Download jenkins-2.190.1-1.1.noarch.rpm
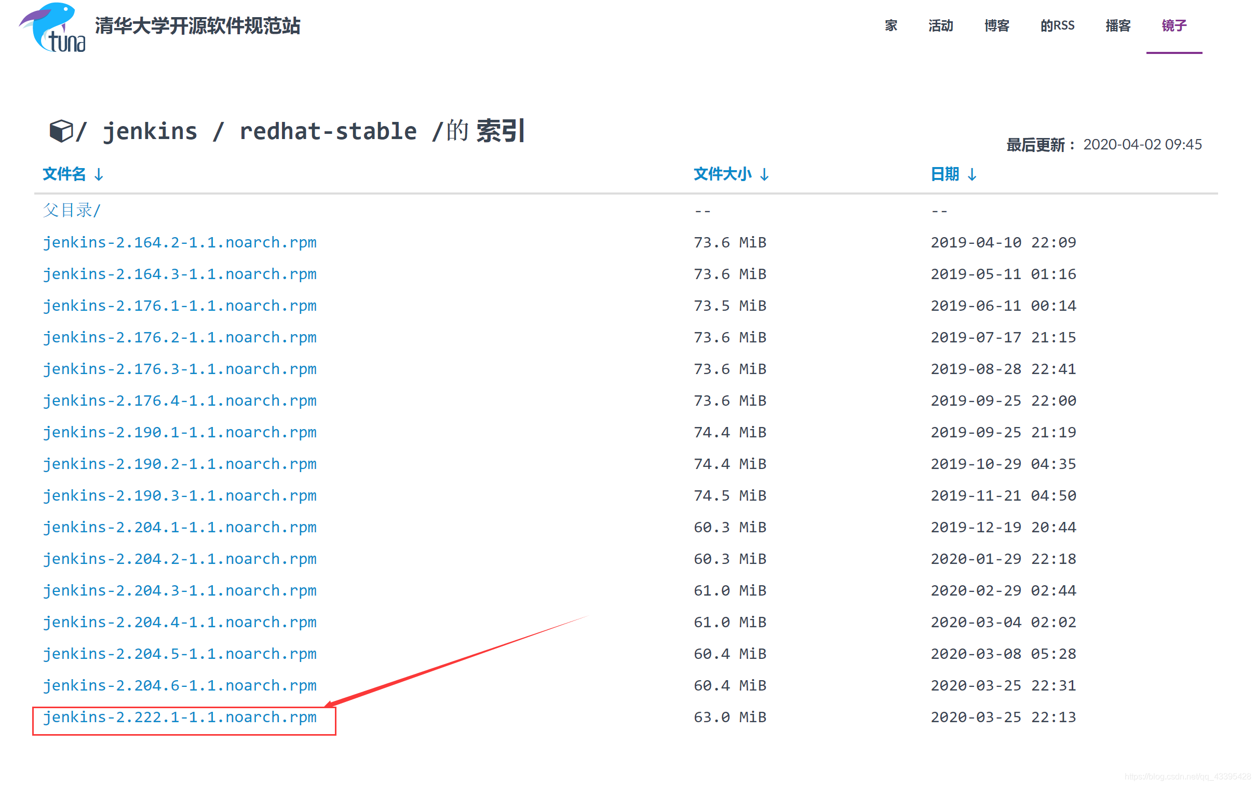Screen dimensions: 1256x786 180,433
